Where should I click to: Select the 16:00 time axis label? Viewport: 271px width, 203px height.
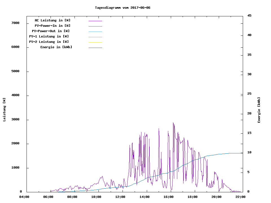click(169, 197)
